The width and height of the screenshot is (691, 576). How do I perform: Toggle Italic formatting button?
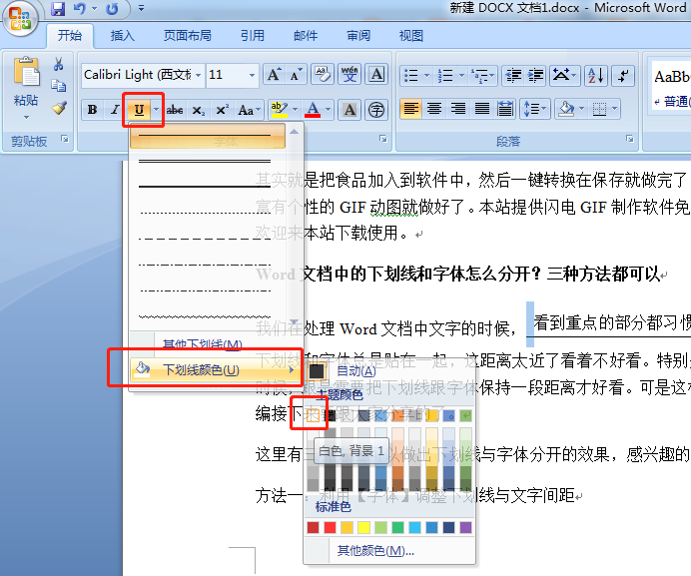[x=115, y=110]
